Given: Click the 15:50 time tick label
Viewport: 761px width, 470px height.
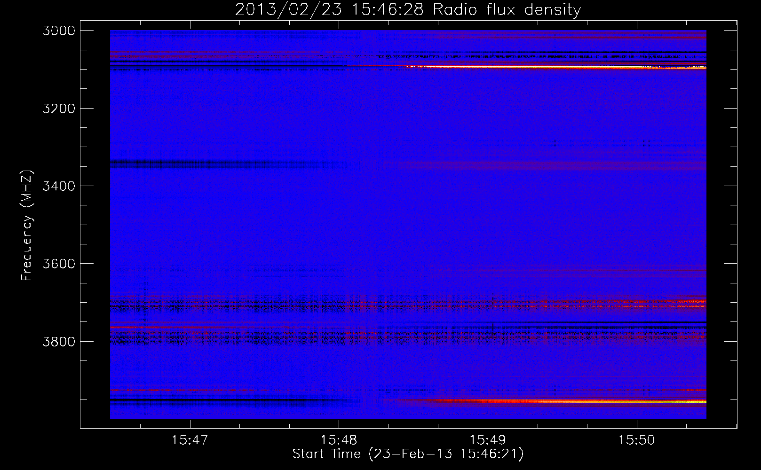Looking at the screenshot, I should [636, 440].
